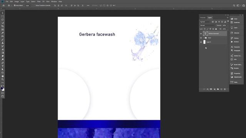The image size is (246, 138).
Task: Open the Filter menu
Action: (39, 2)
